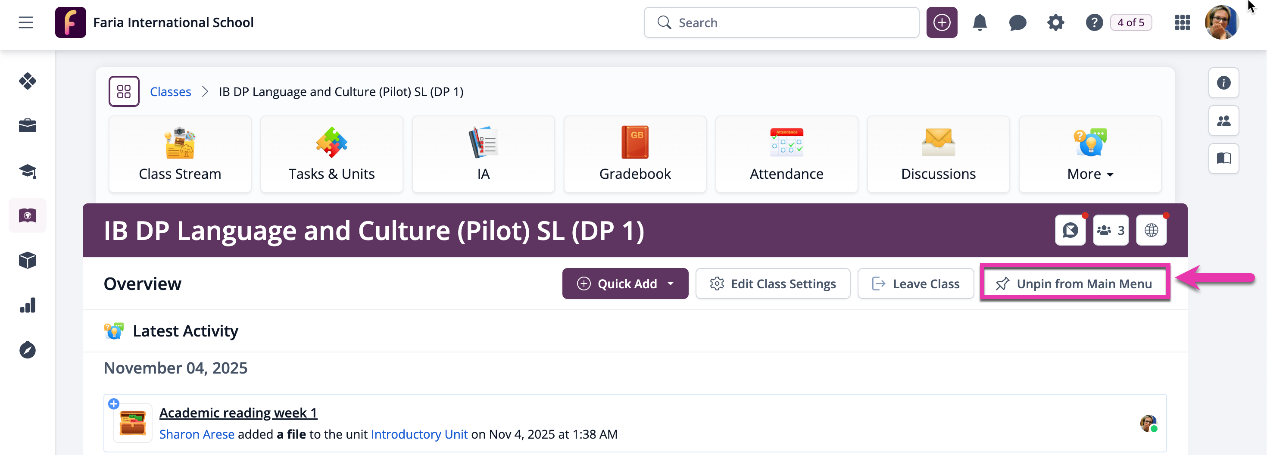Follow the Classes breadcrumb link

170,92
